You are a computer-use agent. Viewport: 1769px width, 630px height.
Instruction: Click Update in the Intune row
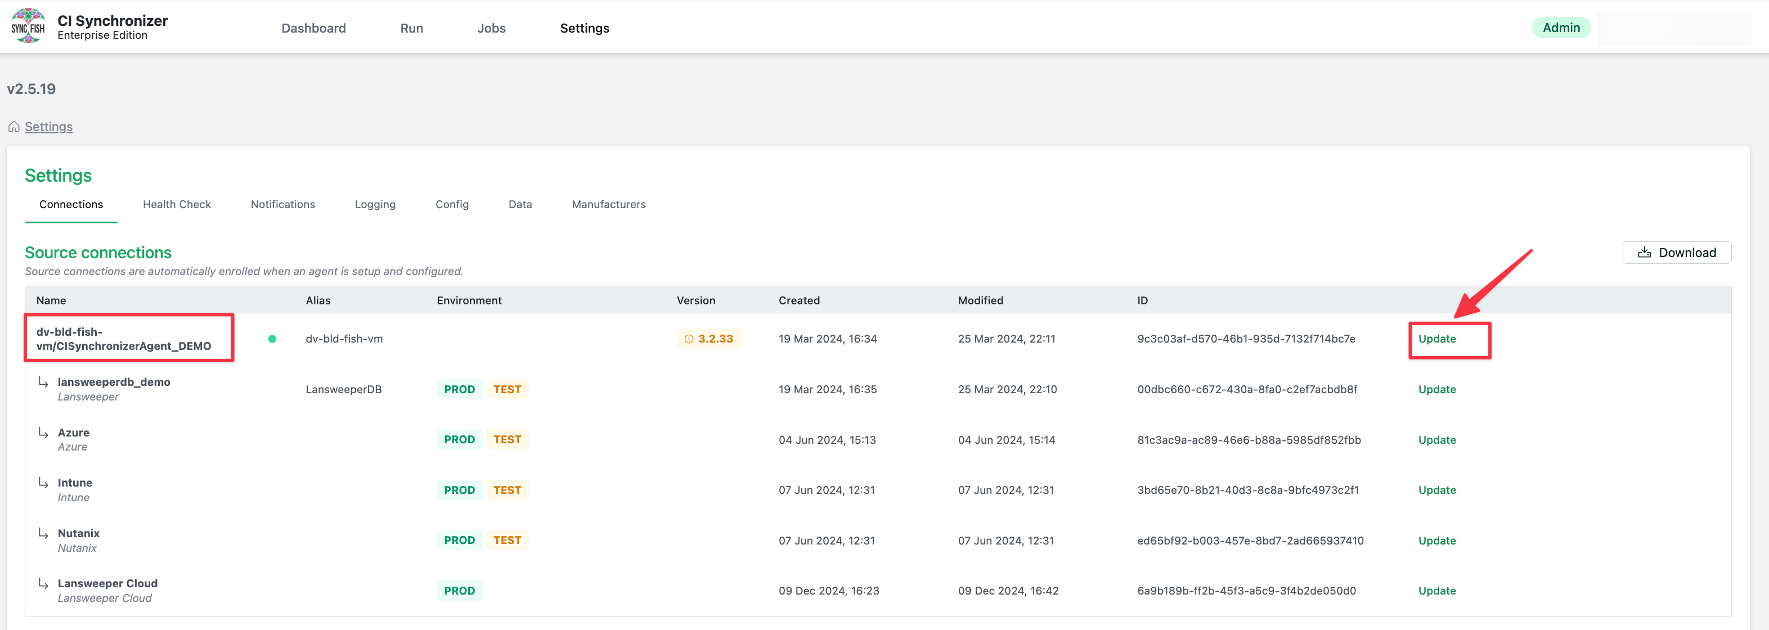[x=1436, y=490]
